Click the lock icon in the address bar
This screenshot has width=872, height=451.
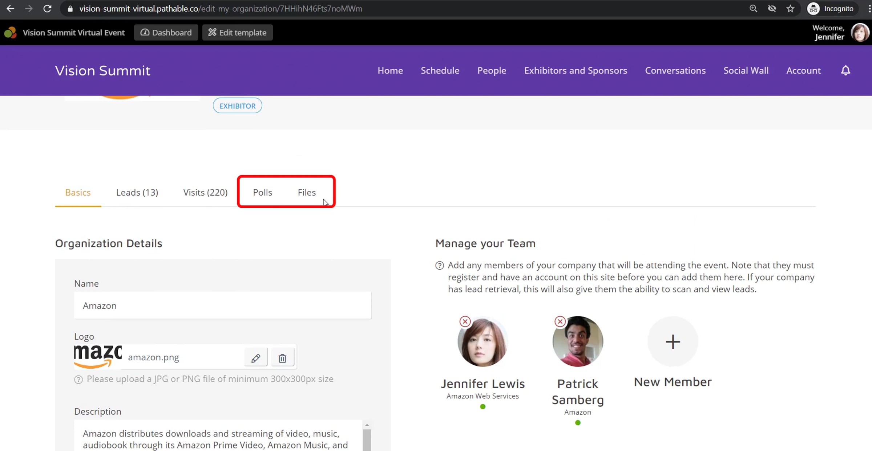70,9
